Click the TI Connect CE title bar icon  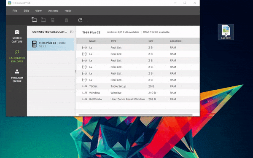click(x=10, y=3)
